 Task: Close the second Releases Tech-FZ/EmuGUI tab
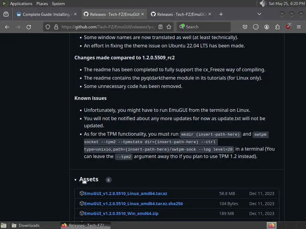click(x=210, y=14)
